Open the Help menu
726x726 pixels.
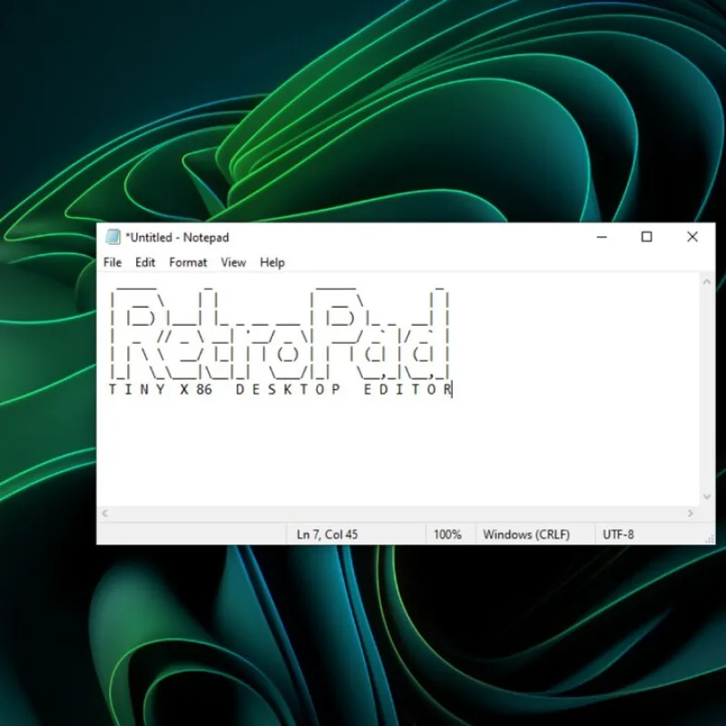(x=271, y=262)
